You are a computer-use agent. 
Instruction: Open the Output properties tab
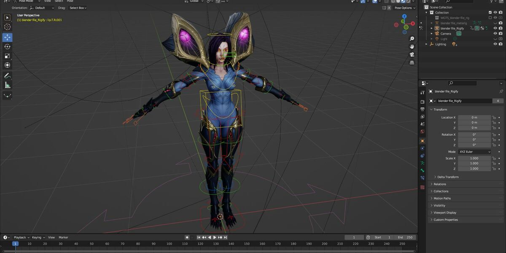click(x=423, y=109)
